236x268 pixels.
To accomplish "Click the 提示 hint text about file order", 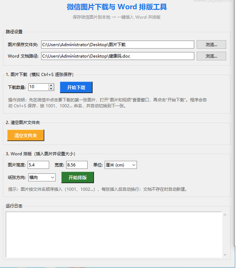I will [98, 189].
